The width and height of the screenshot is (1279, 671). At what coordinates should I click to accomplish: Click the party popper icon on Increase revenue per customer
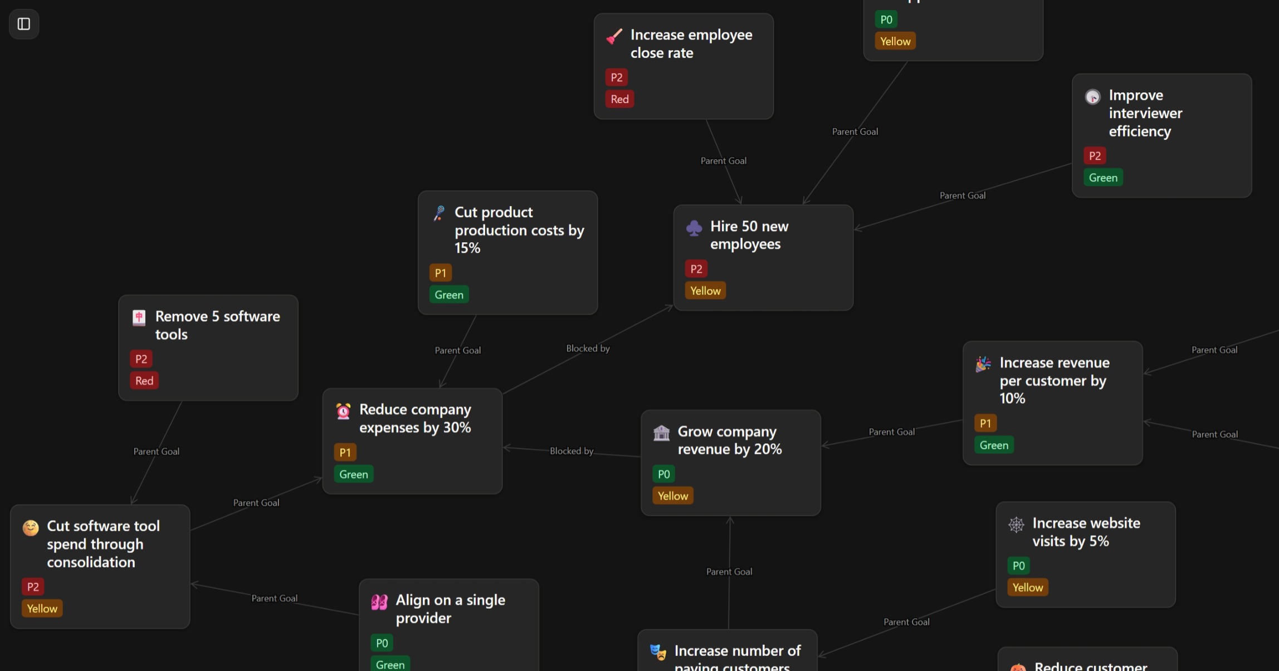[x=983, y=364]
